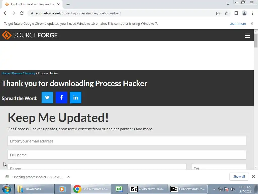Select the Process Hacker browser tab
258x194 pixels.
pyautogui.click(x=32, y=4)
